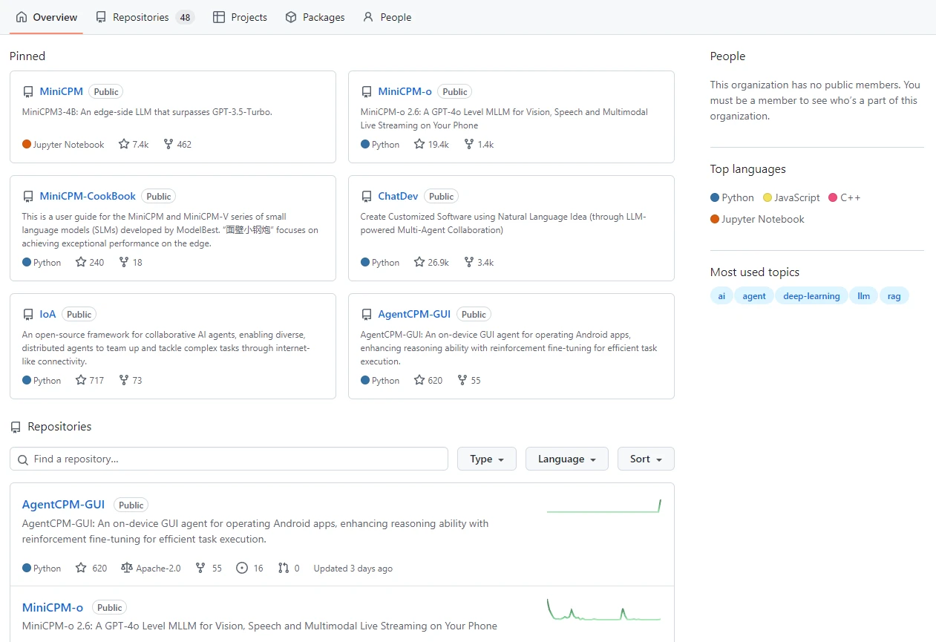The image size is (936, 642).
Task: Select the deep-learning topic tag
Action: pos(811,296)
